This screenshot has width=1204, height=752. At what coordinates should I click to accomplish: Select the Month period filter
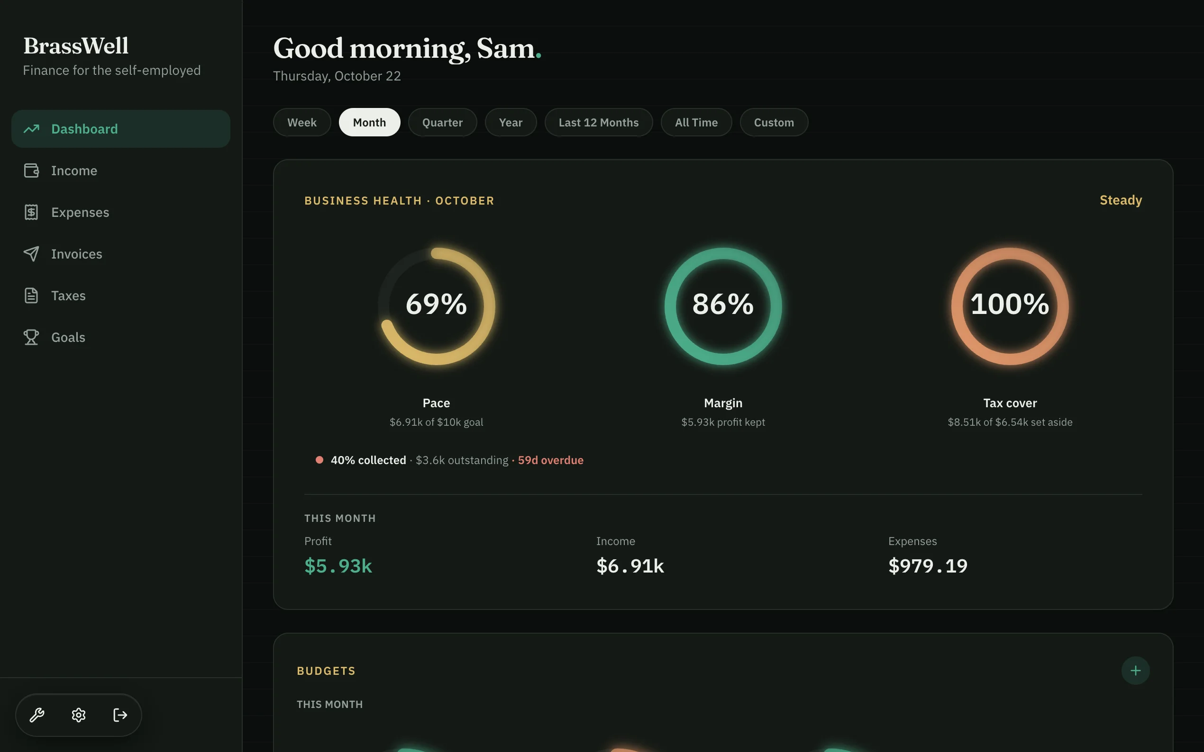369,122
